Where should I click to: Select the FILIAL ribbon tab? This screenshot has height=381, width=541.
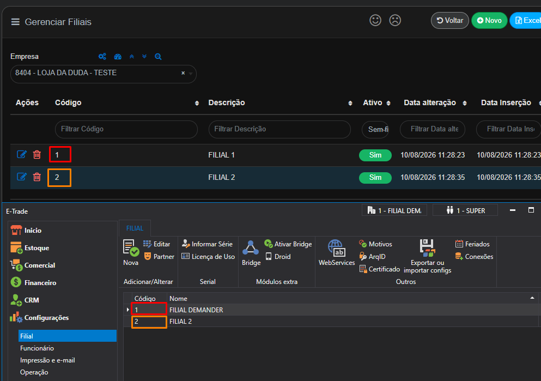[x=135, y=228]
